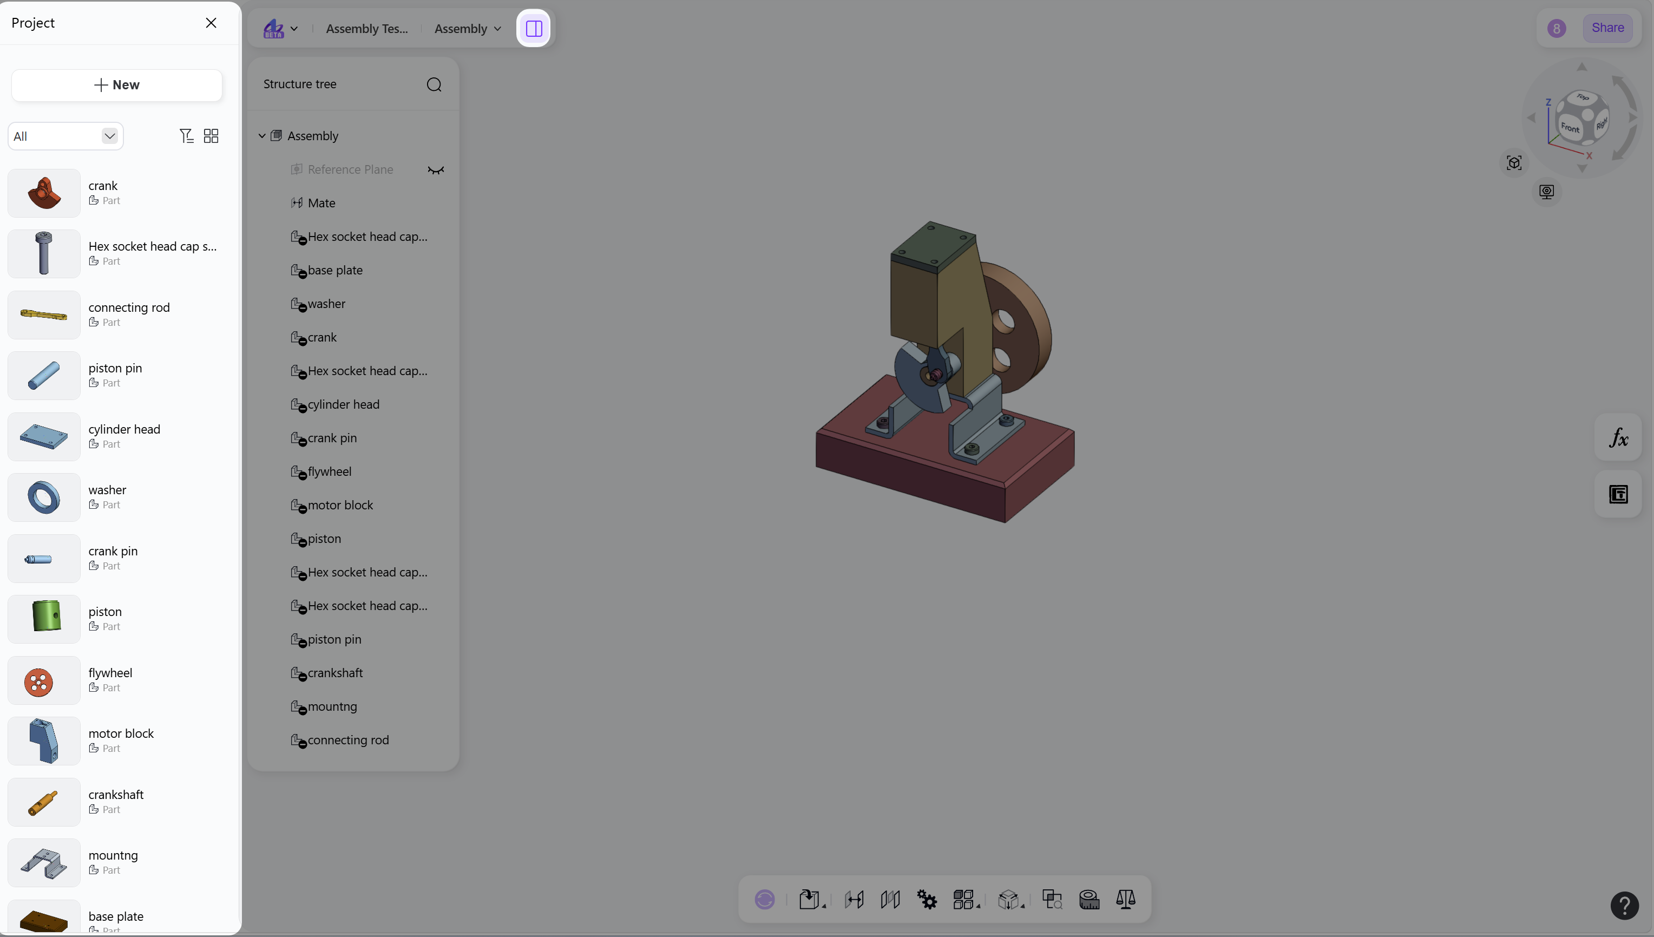Open the gears mechanism tool
Image resolution: width=1654 pixels, height=937 pixels.
click(x=927, y=899)
